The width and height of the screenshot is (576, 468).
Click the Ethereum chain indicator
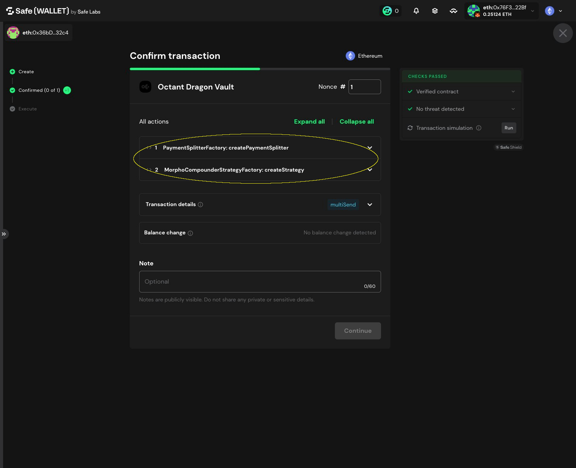point(364,56)
